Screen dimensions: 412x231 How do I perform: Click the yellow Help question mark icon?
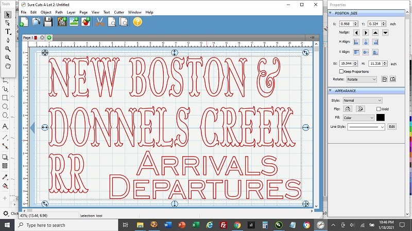(137, 22)
